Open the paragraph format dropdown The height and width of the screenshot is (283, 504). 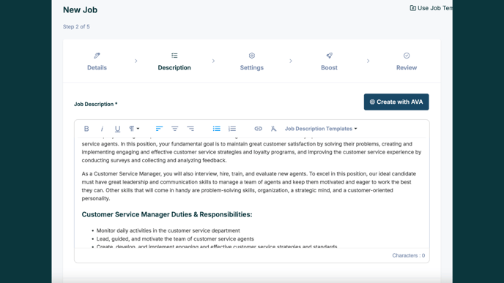coord(134,129)
